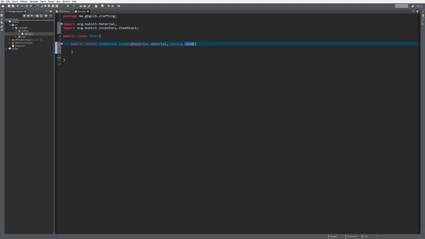
Task: Open the Run menu
Action: [x=58, y=1]
